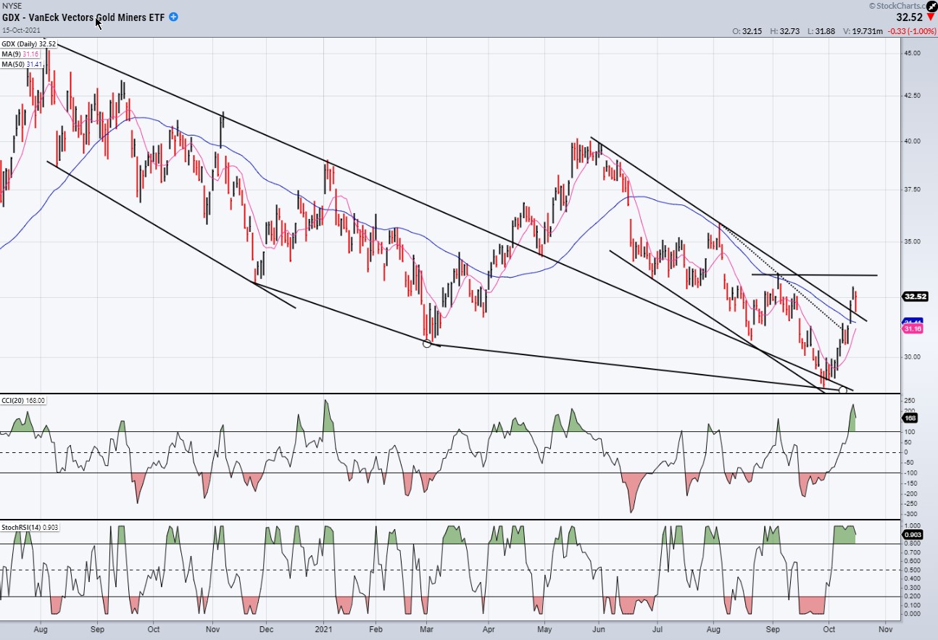Select the GDX (Daily) 32.52 legend label
Screen dimensions: 938x640
point(28,44)
